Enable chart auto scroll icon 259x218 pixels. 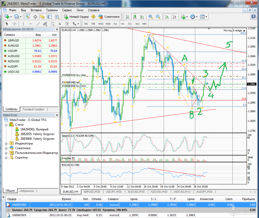point(167,16)
